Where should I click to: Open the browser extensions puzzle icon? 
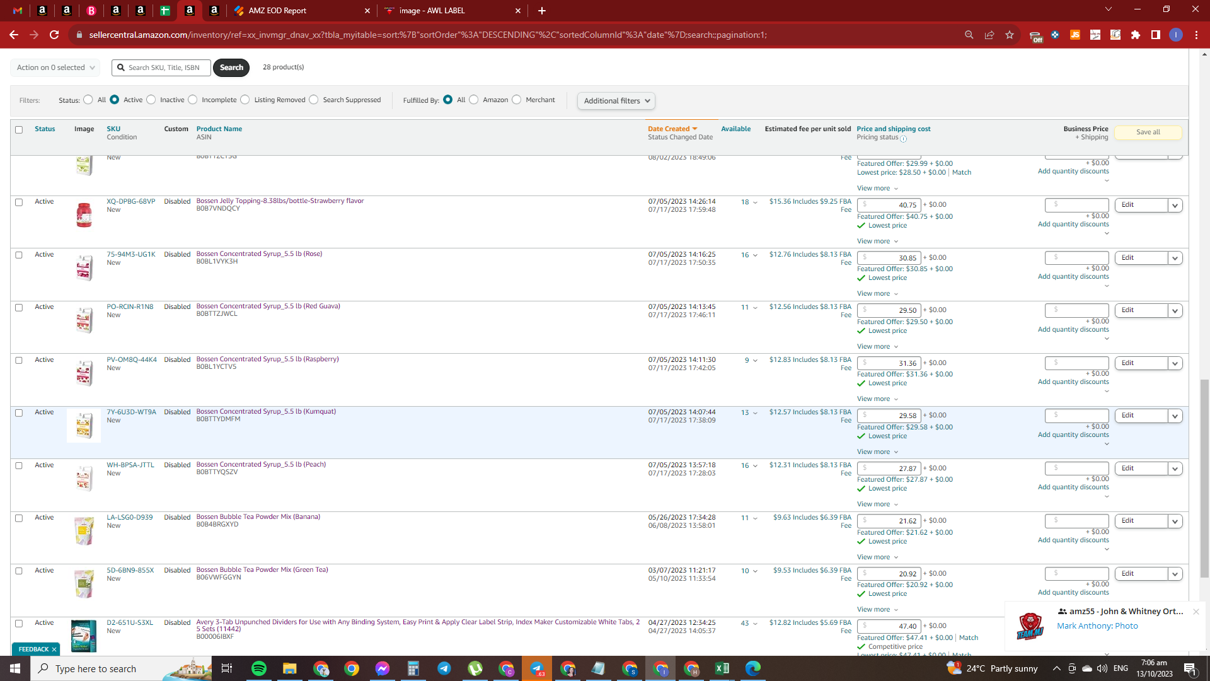coord(1136,35)
